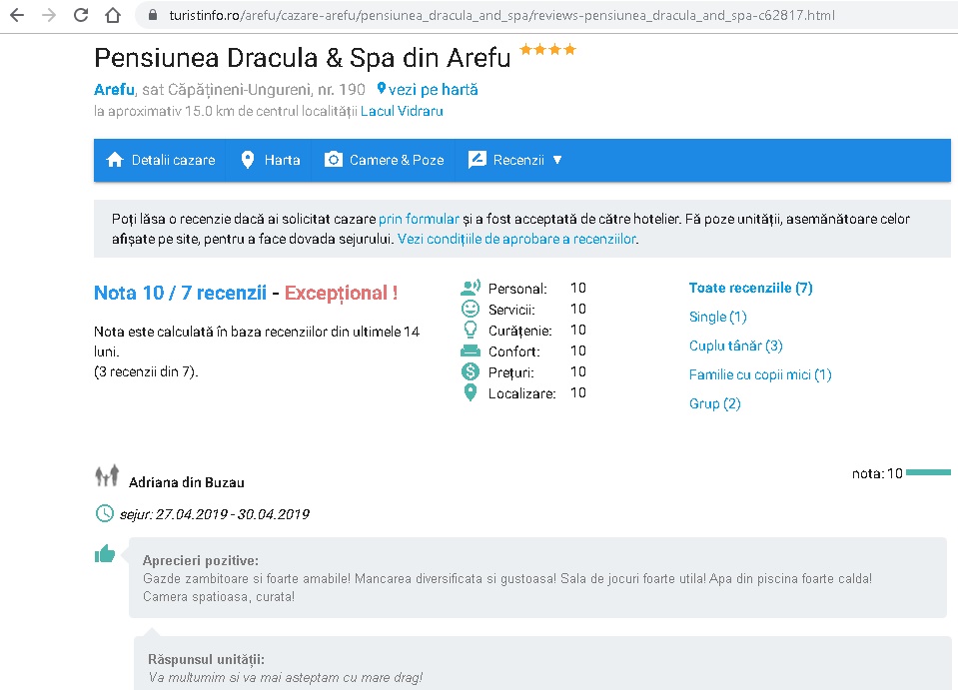Screen dimensions: 958x690
Task: Open the Detalii cazare tab
Action: pos(160,160)
